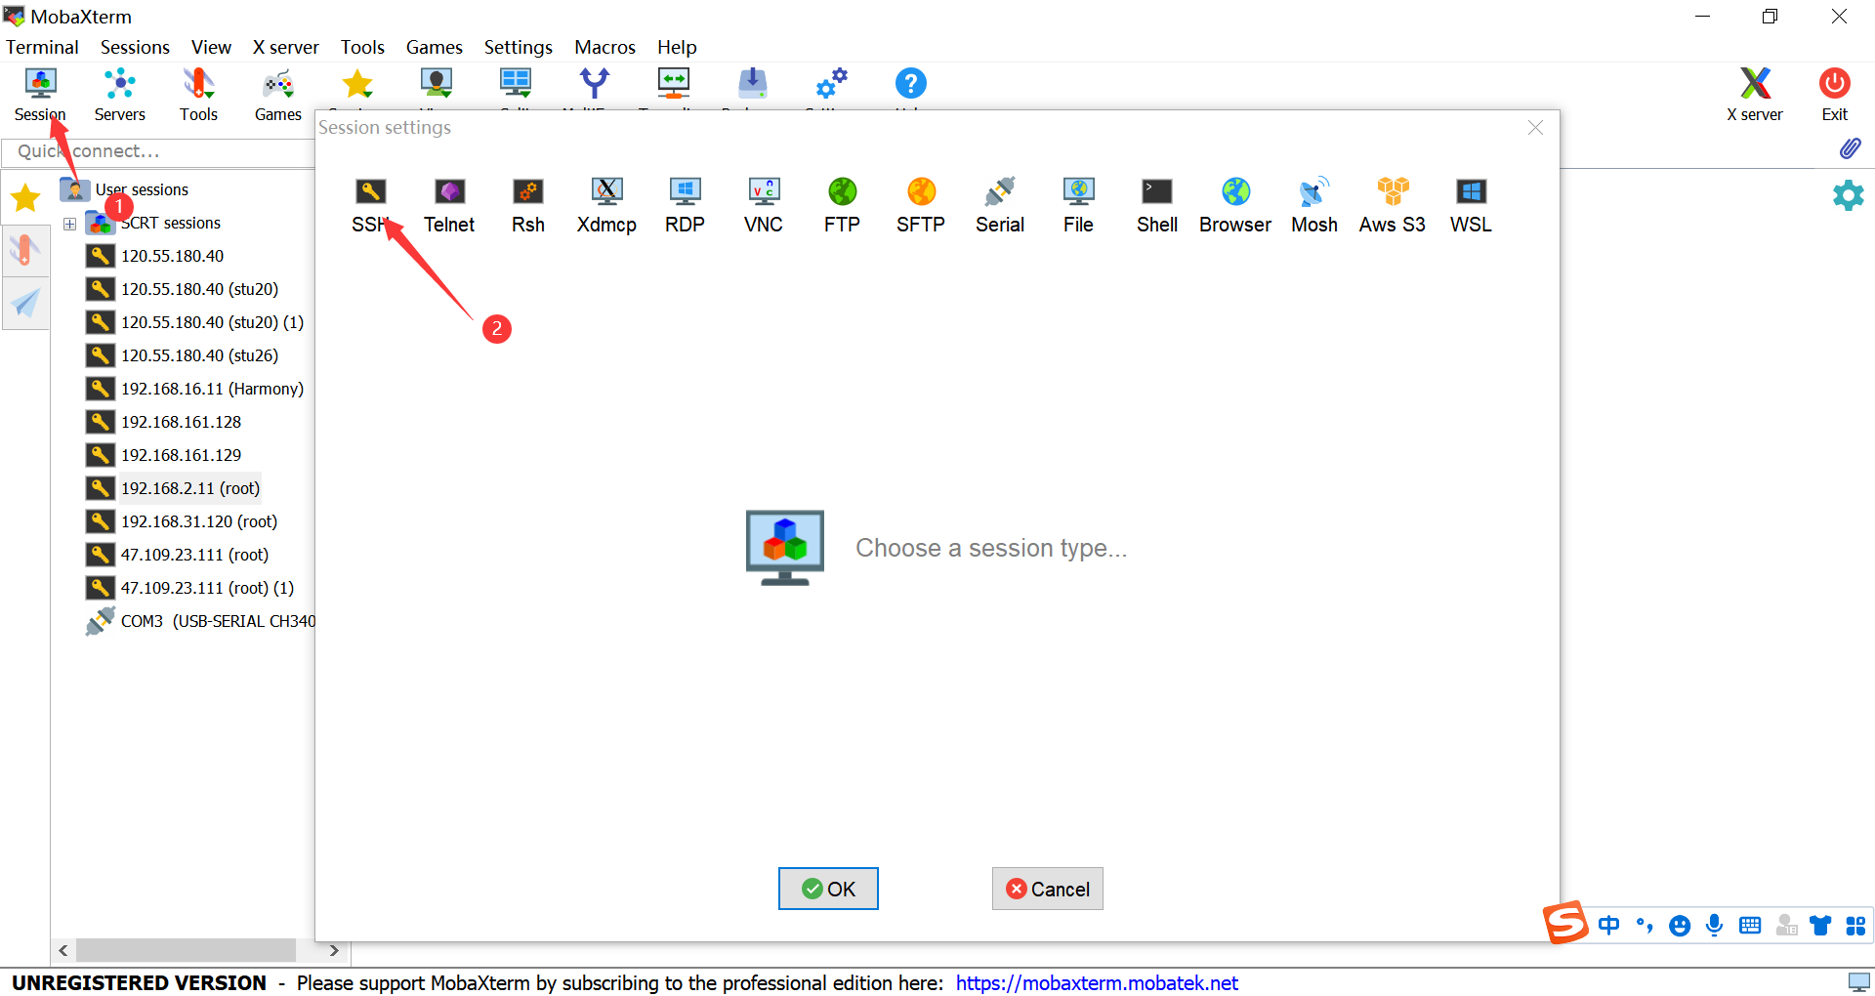Open the Terminal menu

pos(42,47)
